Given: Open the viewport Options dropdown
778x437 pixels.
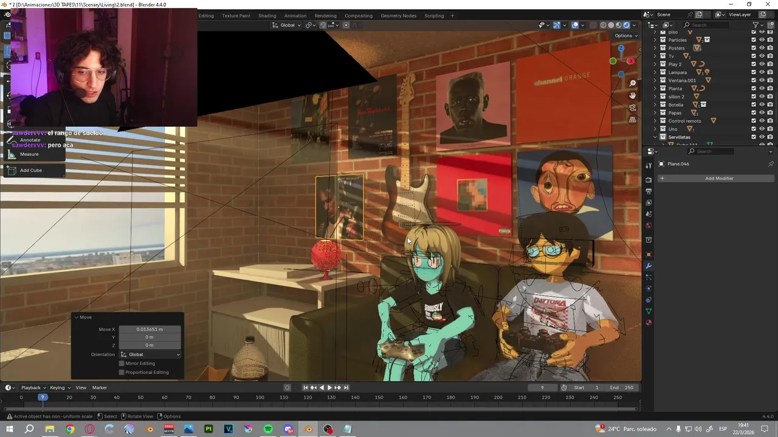Looking at the screenshot, I should pyautogui.click(x=626, y=36).
